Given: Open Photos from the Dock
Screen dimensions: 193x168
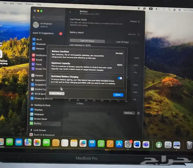Looking at the screenshot, I should (37, 143).
